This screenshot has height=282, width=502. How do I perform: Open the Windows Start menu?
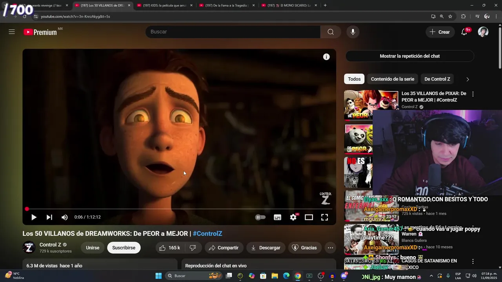(158, 276)
